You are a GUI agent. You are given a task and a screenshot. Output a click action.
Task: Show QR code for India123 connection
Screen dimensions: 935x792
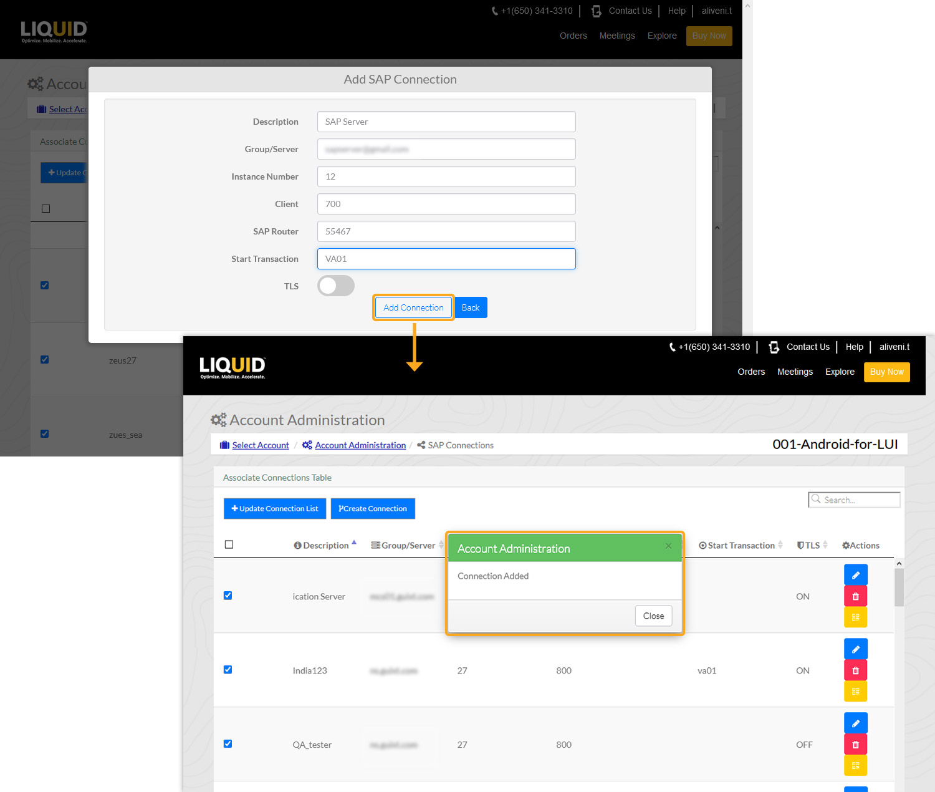tap(855, 692)
